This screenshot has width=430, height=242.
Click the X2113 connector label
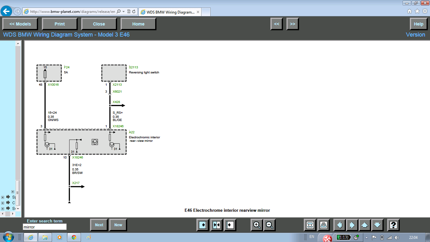(x=117, y=85)
